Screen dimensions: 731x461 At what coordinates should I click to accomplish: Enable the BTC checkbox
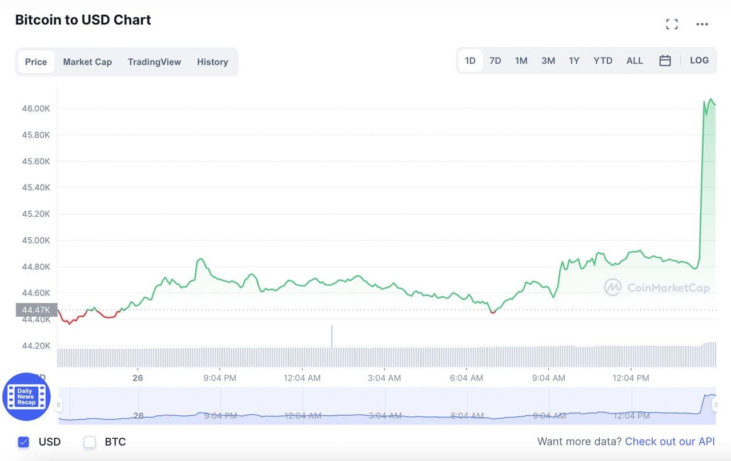click(x=90, y=442)
